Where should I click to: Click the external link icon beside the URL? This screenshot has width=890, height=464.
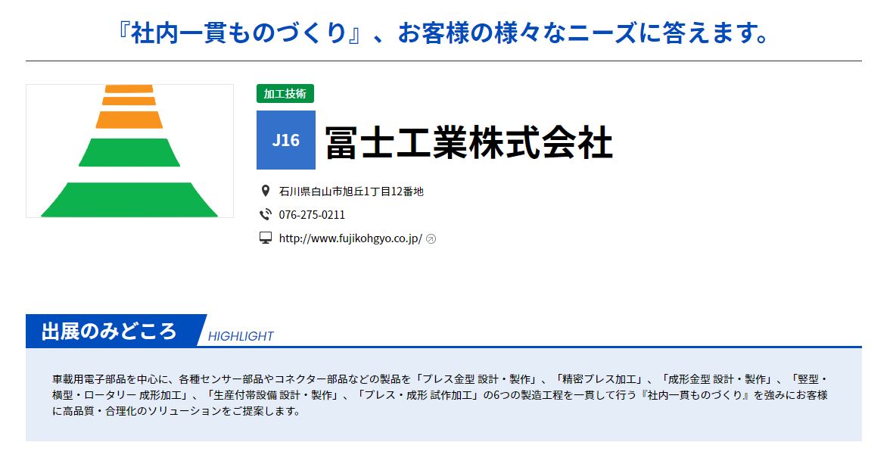pyautogui.click(x=431, y=239)
